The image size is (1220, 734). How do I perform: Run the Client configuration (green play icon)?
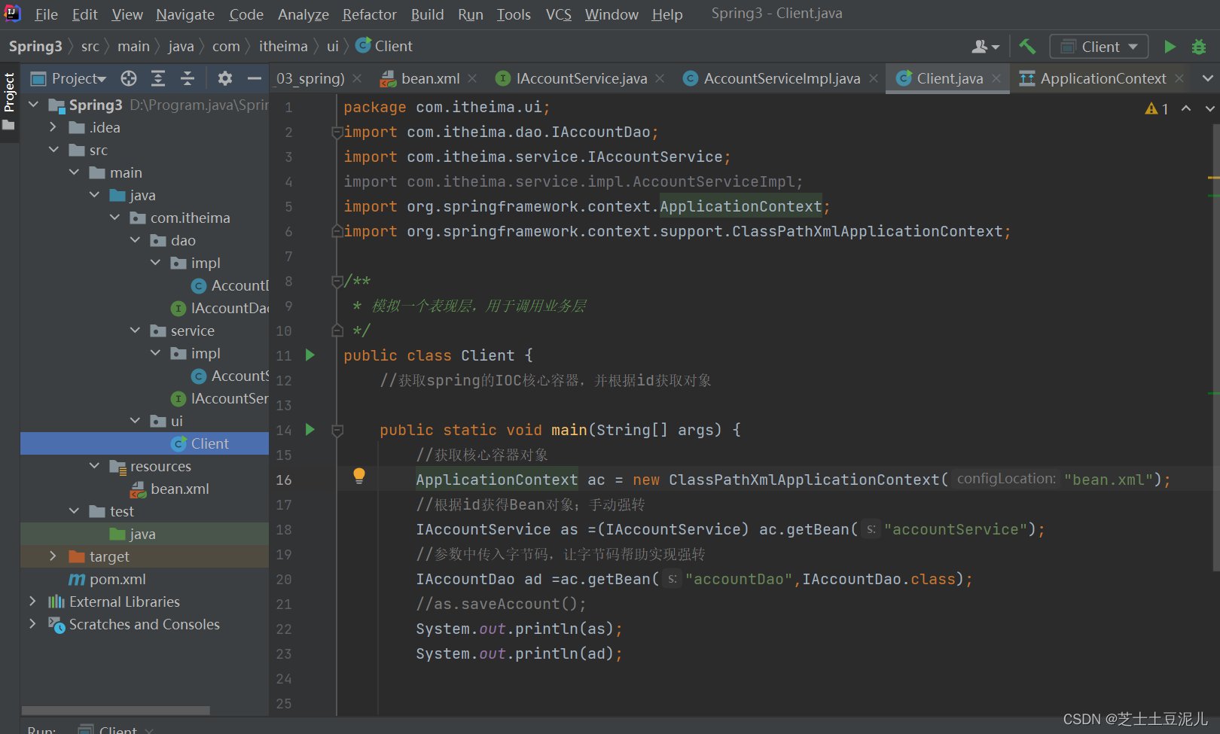tap(1170, 46)
